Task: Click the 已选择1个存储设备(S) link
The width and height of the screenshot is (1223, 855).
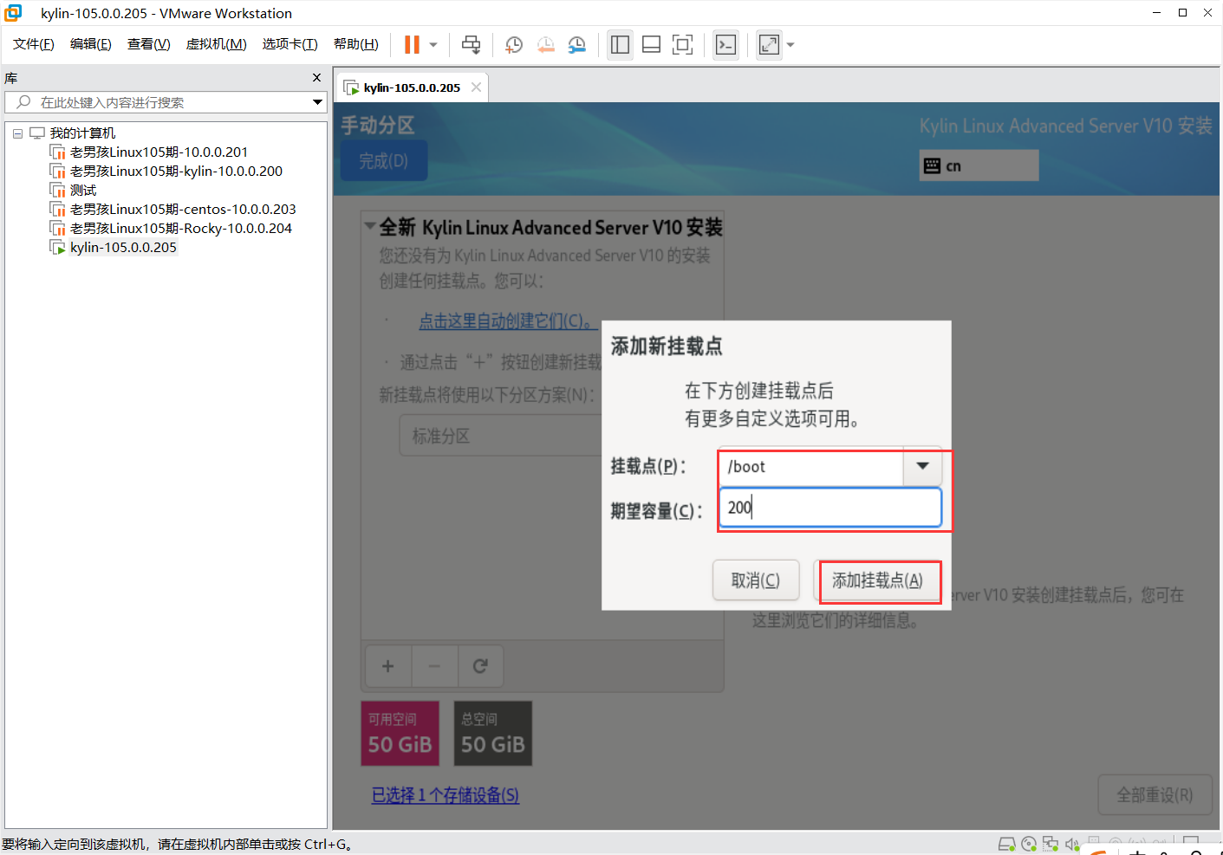Action: pyautogui.click(x=446, y=795)
